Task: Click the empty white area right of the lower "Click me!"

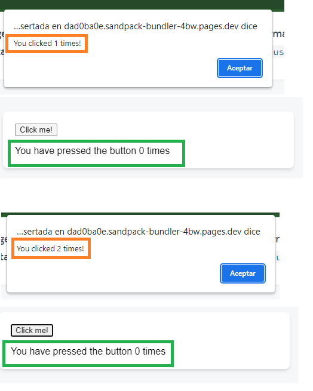Action: tap(170, 330)
